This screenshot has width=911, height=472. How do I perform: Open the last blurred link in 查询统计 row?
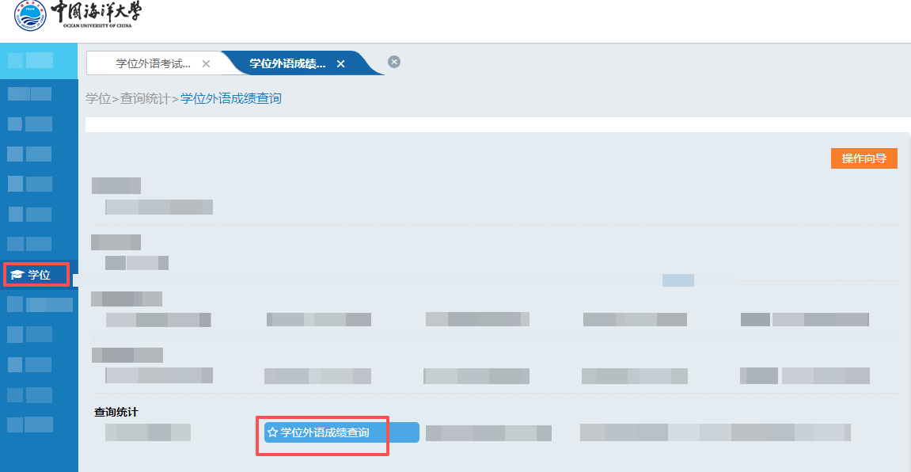click(716, 432)
